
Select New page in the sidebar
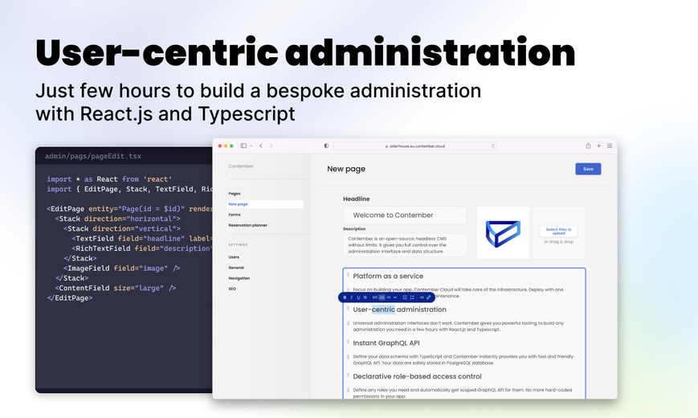tap(265, 204)
